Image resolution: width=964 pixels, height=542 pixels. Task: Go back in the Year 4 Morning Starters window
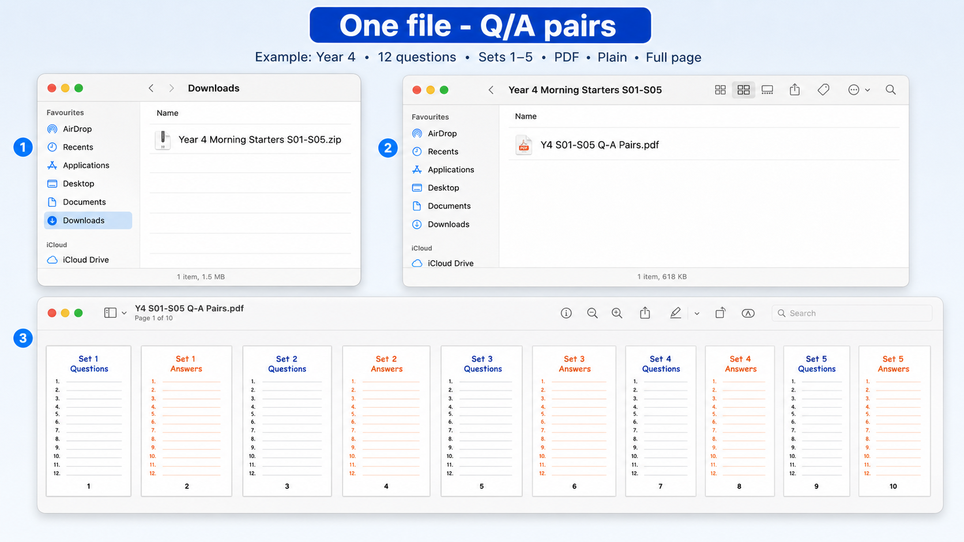pos(491,90)
